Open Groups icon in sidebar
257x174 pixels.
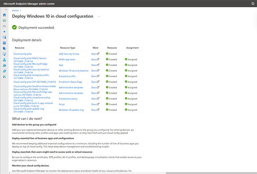4,65
